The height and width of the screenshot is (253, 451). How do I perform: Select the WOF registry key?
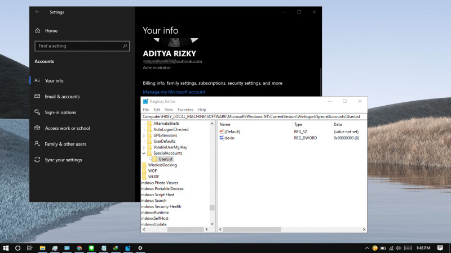(x=152, y=171)
